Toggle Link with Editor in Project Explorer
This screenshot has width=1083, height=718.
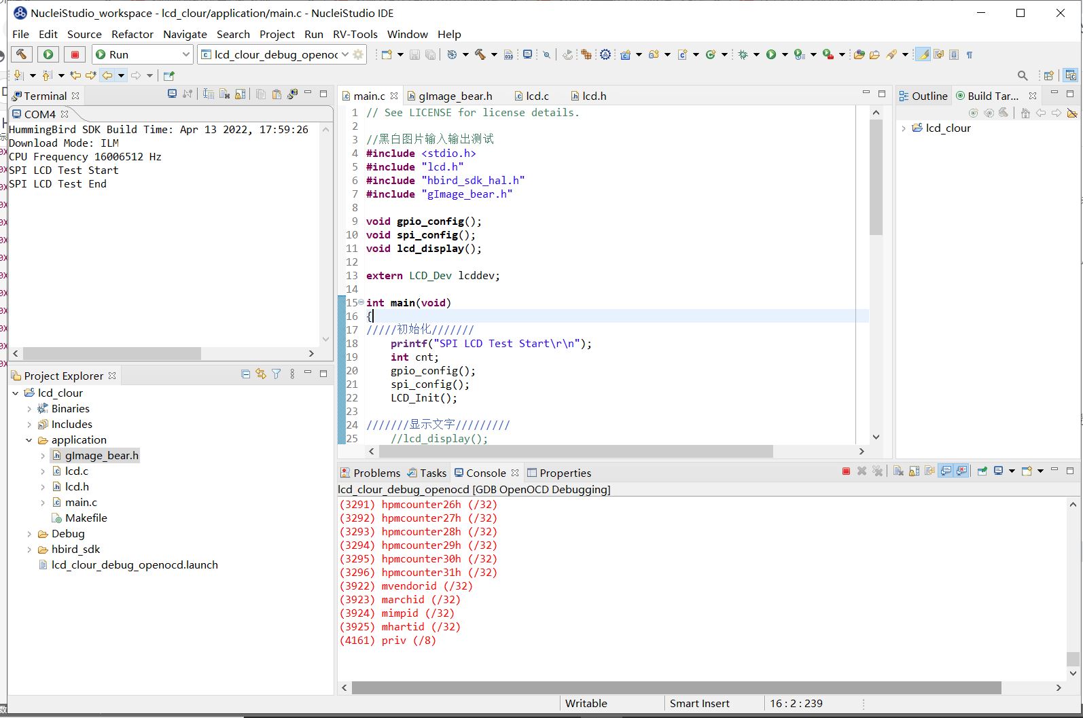pos(261,374)
